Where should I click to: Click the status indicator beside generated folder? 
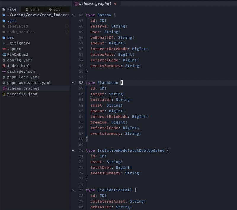[x=67, y=26]
